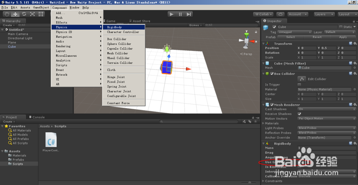Choose Rigidbody from the Physics submenu

(x=124, y=27)
